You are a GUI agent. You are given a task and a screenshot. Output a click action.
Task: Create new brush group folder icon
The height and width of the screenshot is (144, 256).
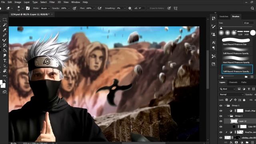(246, 77)
